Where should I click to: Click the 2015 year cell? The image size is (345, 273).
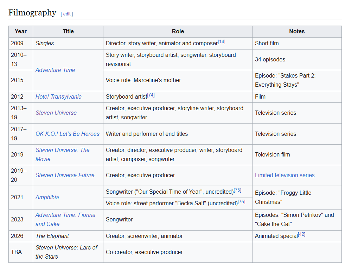click(x=21, y=80)
